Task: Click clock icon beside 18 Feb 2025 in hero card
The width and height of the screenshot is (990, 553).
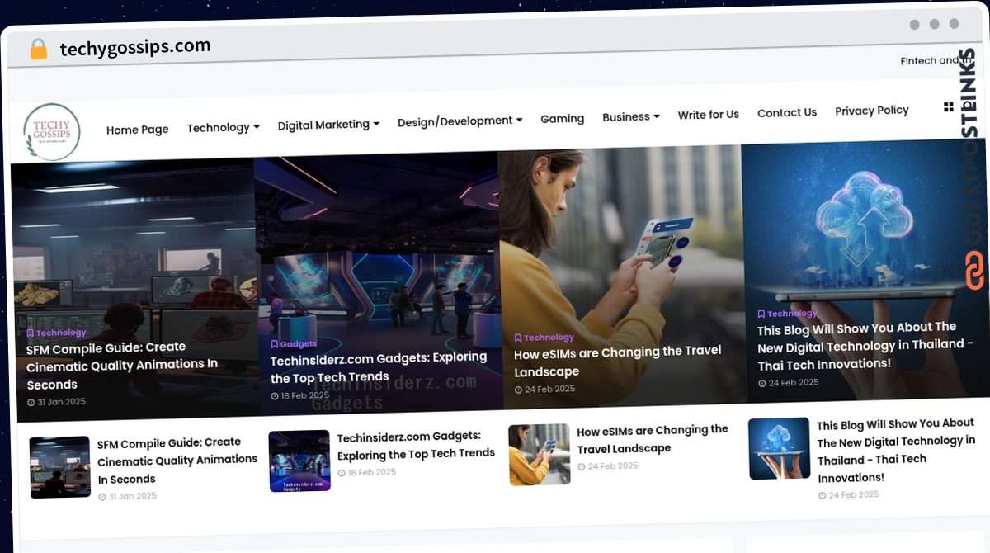Action: [275, 396]
